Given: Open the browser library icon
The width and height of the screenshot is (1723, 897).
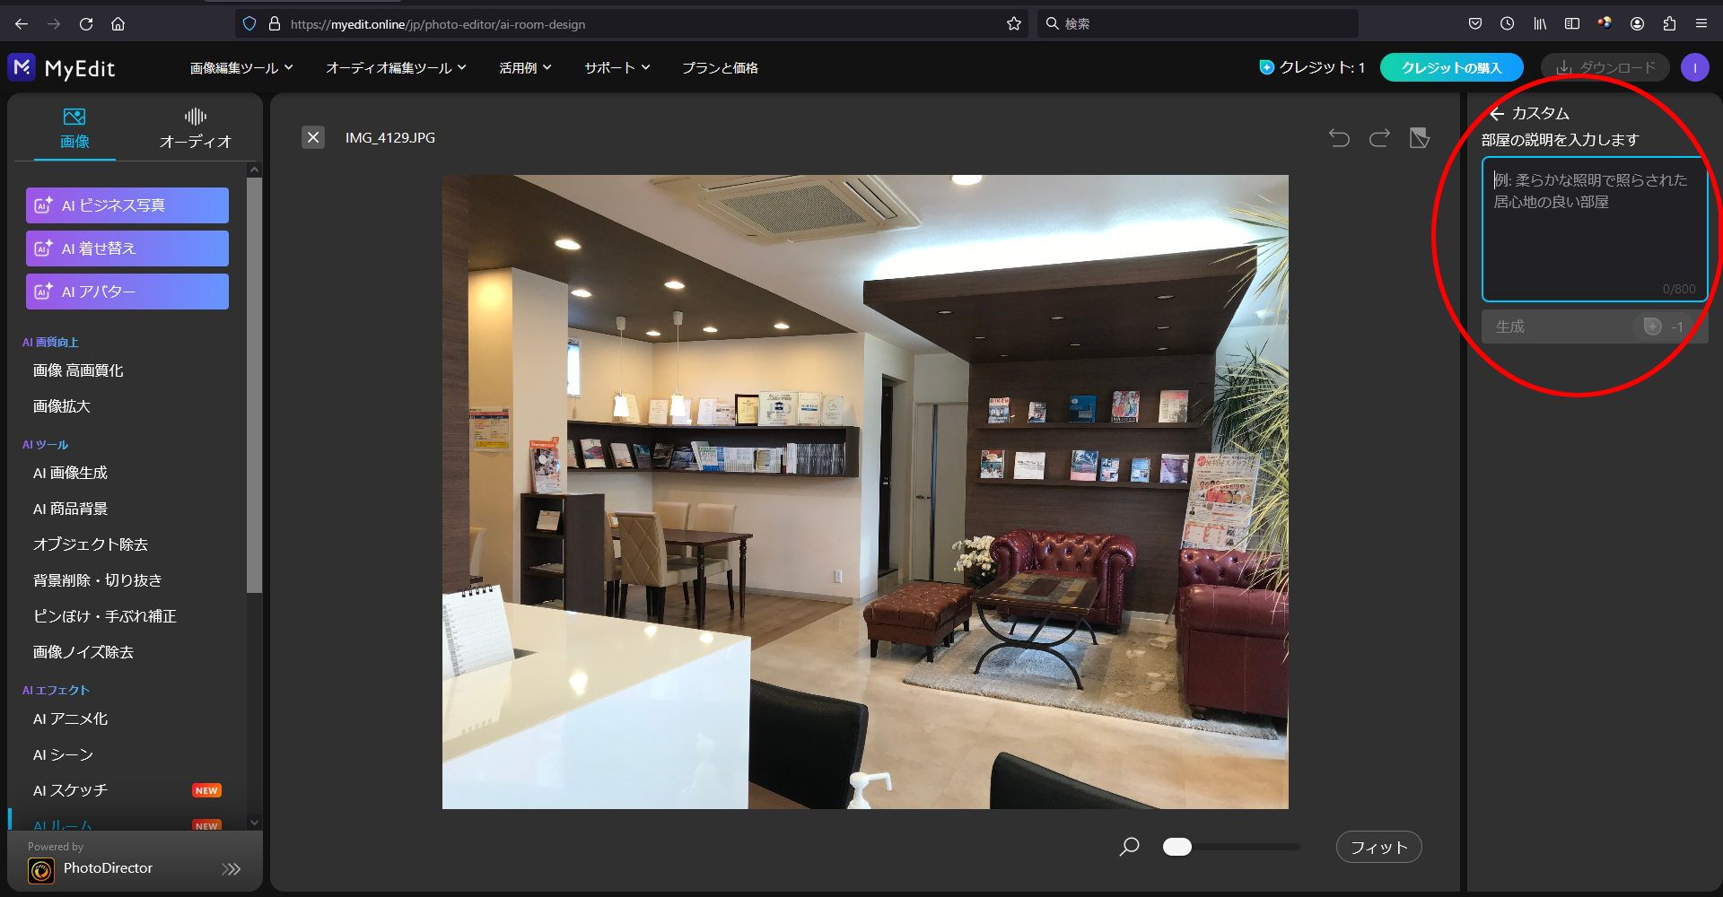Looking at the screenshot, I should [x=1540, y=24].
